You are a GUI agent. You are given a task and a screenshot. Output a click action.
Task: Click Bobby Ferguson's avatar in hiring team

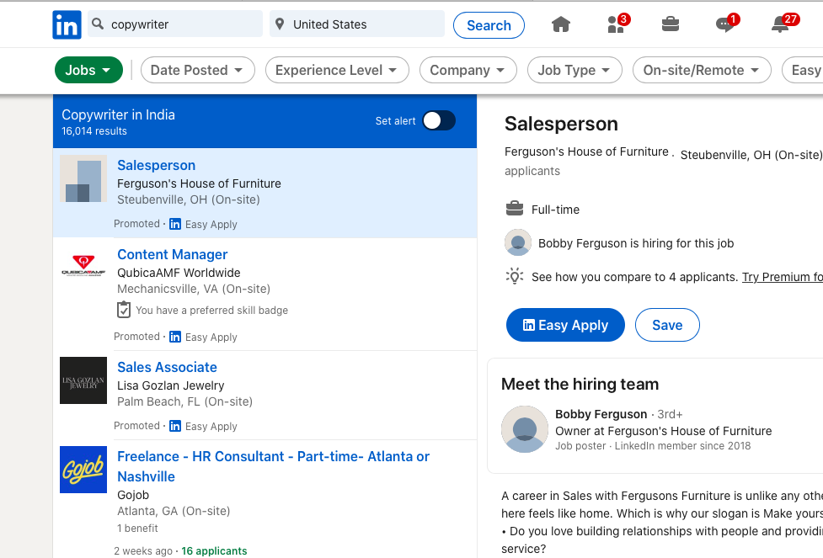(x=524, y=429)
